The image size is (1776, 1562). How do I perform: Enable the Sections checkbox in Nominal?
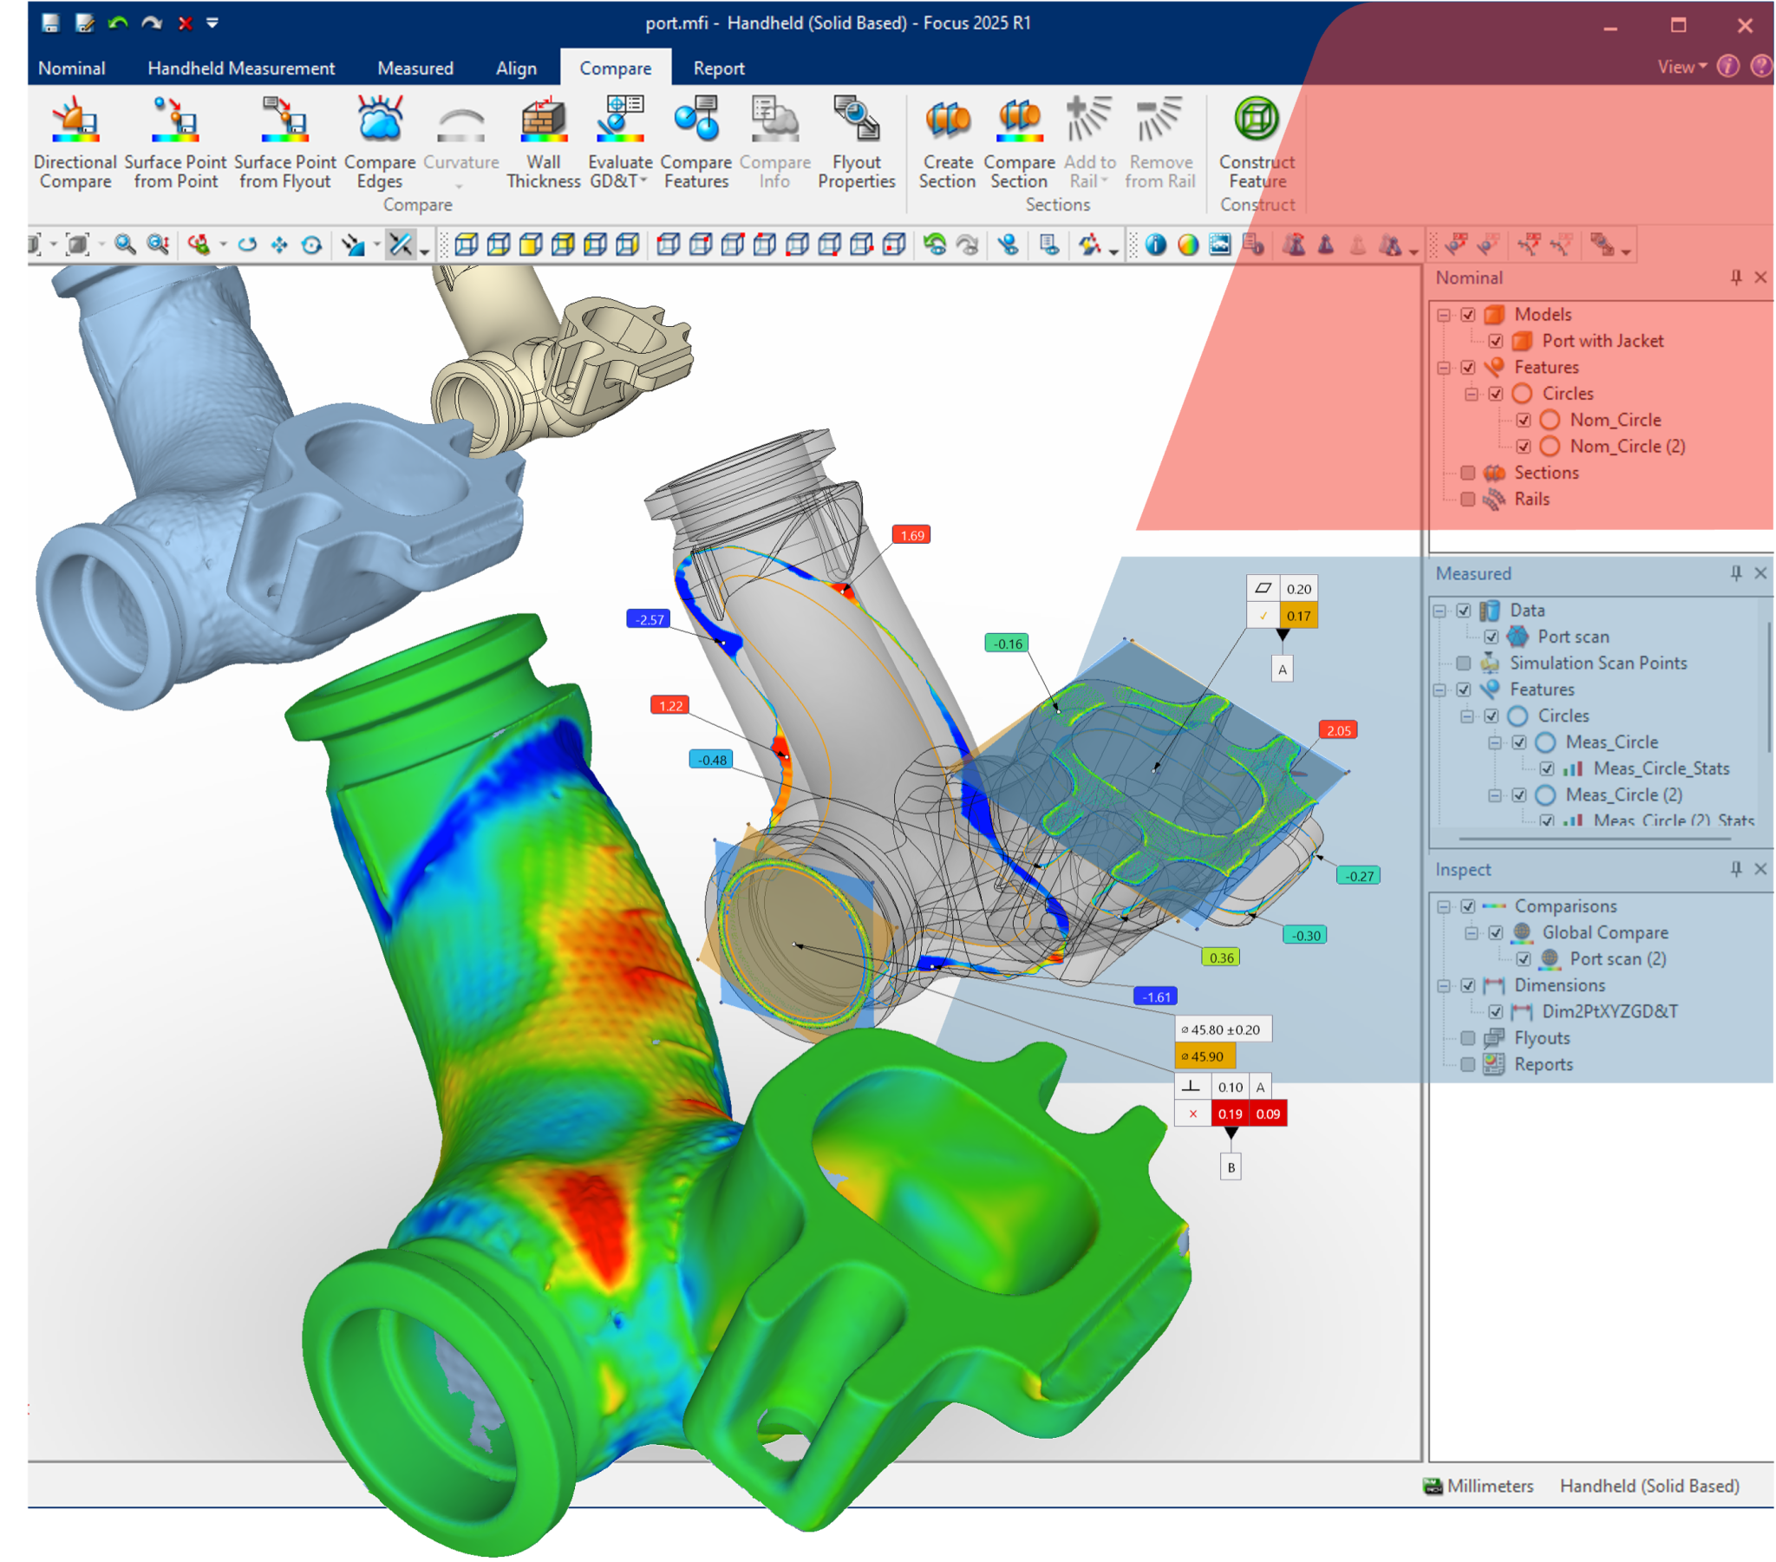click(x=1467, y=473)
